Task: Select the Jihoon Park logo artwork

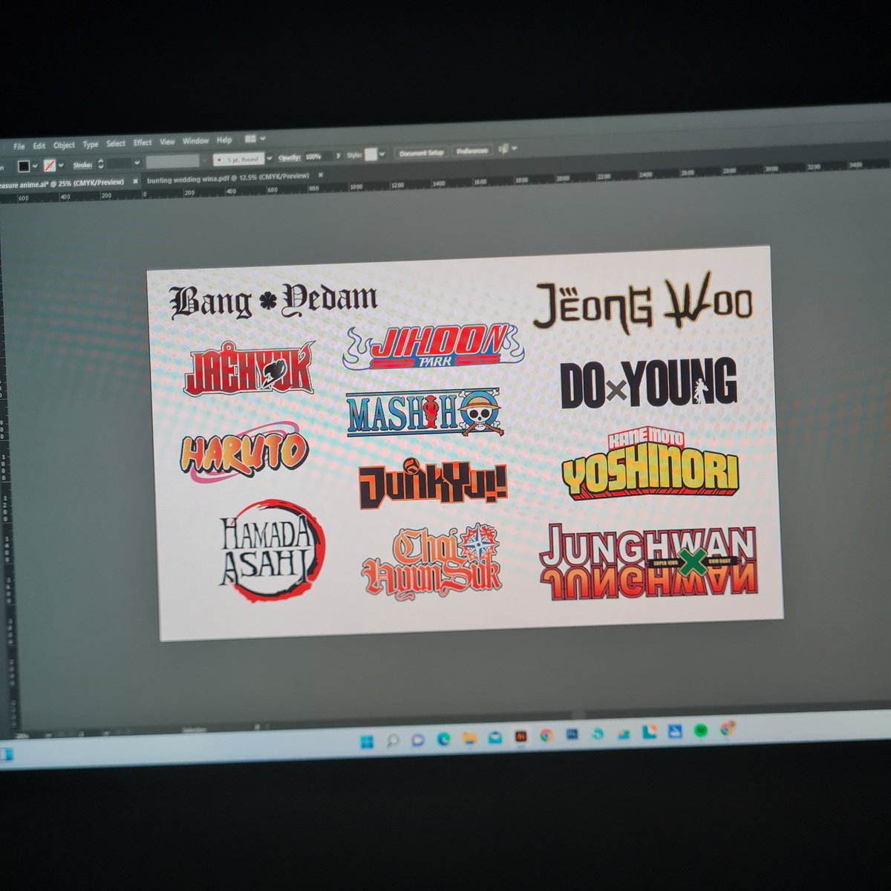Action: point(433,346)
